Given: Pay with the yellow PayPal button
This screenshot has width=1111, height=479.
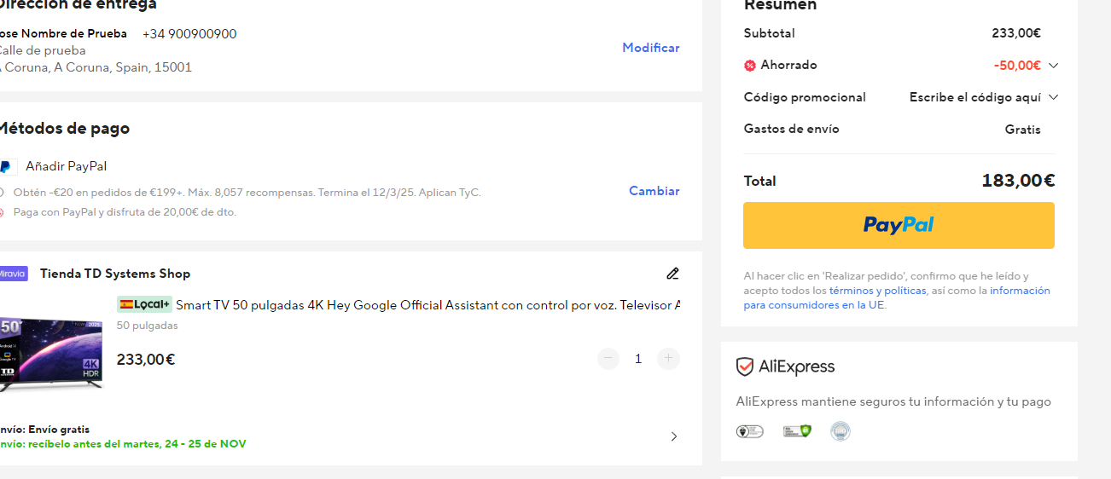Looking at the screenshot, I should (x=899, y=225).
